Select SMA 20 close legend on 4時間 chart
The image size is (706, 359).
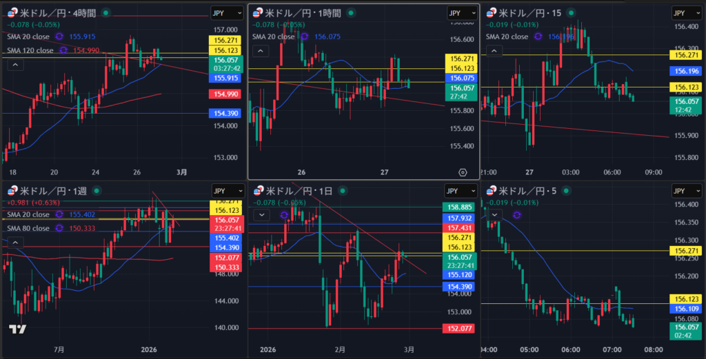(28, 37)
